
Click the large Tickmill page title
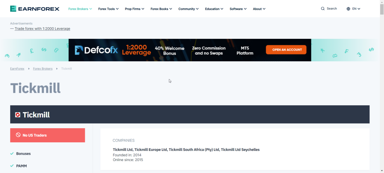[35, 88]
